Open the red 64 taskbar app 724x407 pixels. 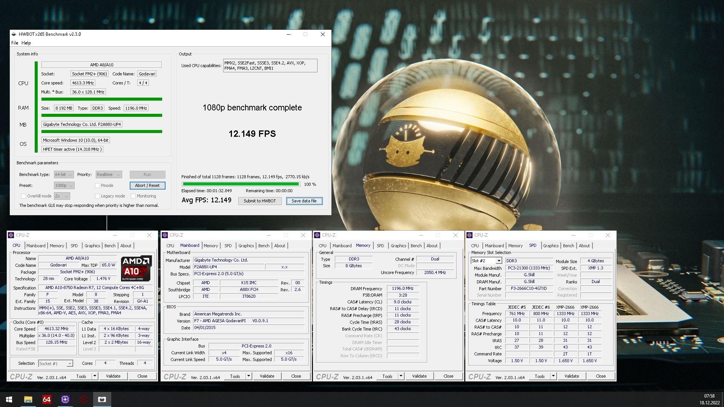tap(46, 399)
